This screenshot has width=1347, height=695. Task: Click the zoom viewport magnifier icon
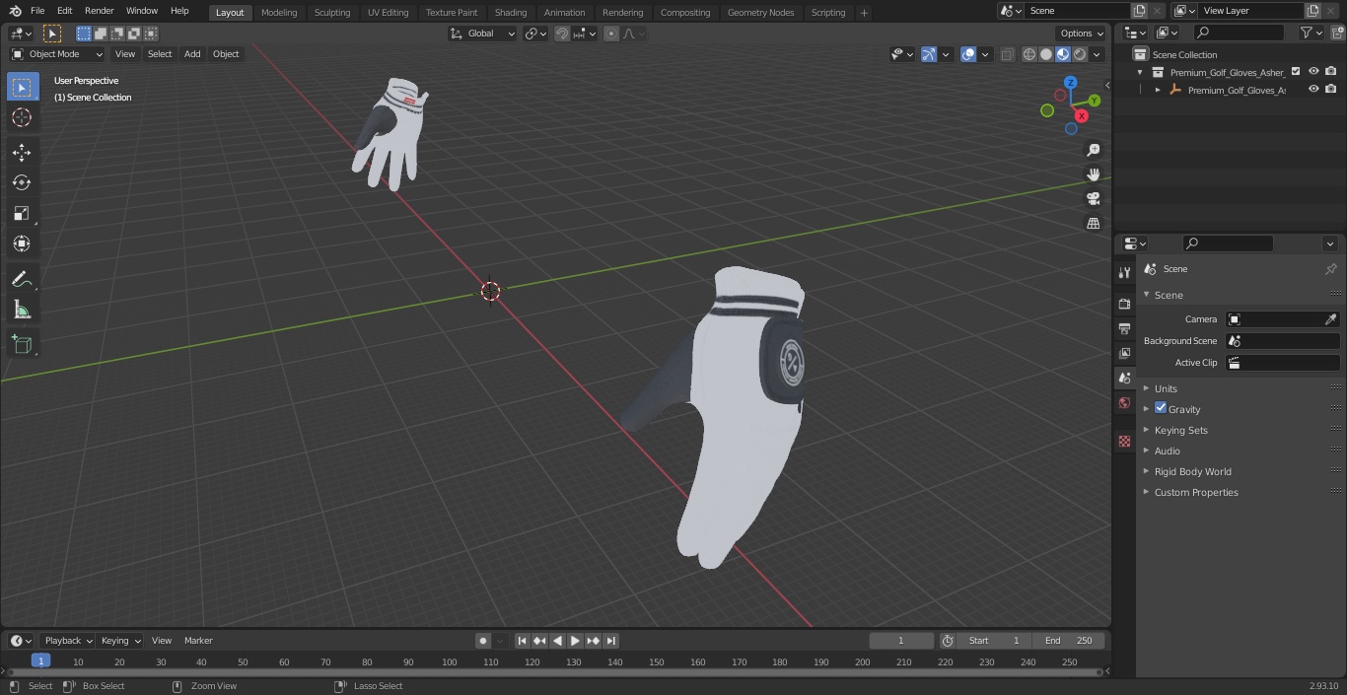coord(1093,150)
